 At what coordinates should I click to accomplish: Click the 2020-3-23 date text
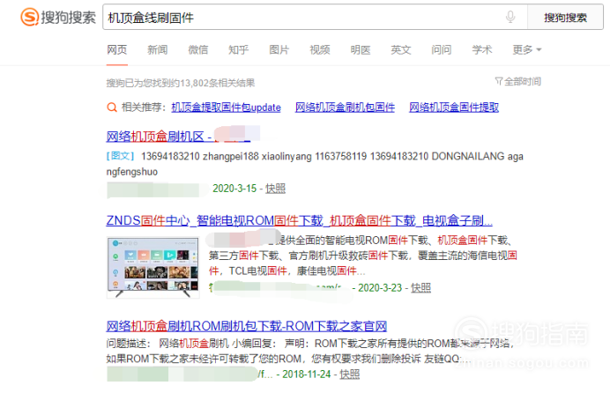pyautogui.click(x=380, y=287)
